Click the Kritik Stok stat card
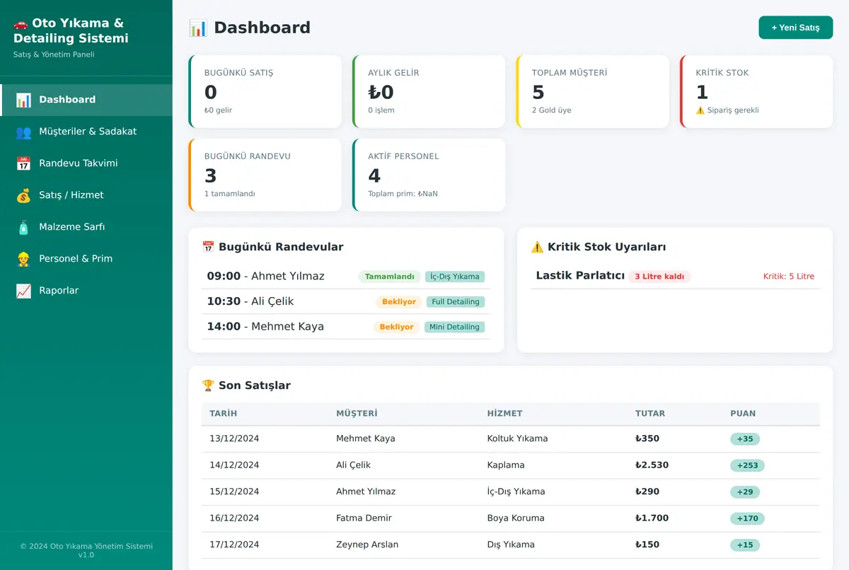Image resolution: width=849 pixels, height=570 pixels. coord(756,91)
